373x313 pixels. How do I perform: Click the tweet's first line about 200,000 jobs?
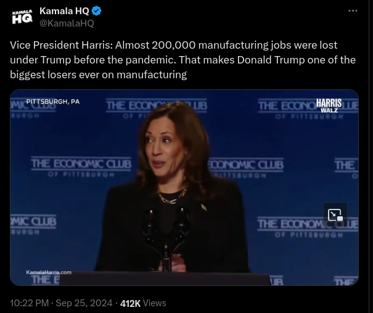click(174, 45)
